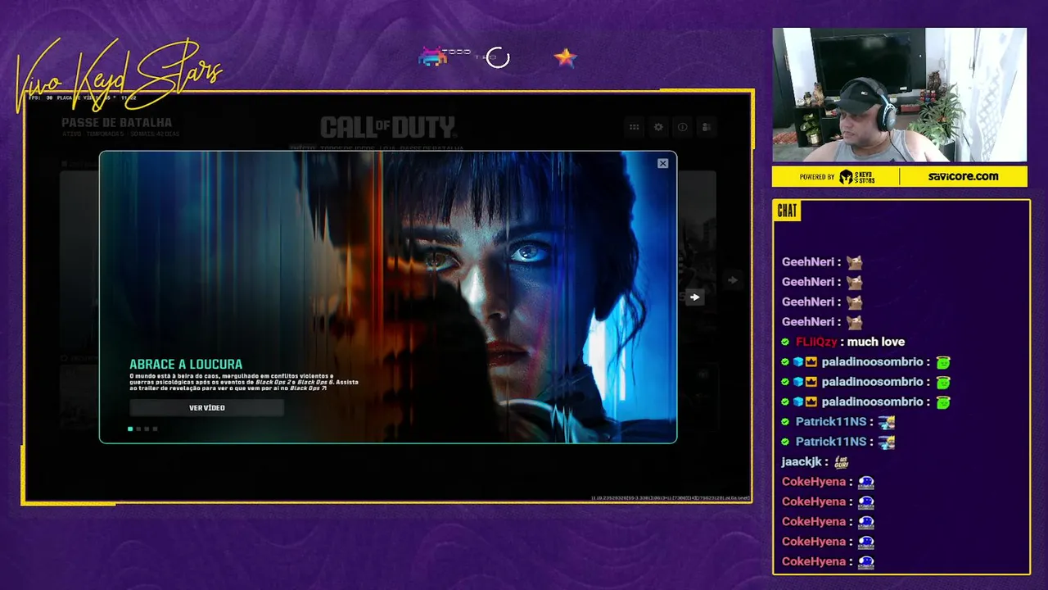The image size is (1048, 590).
Task: Click the streamer webcam feed
Action: pos(899,95)
